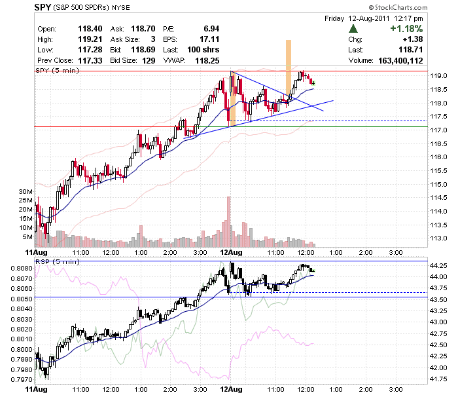Click the Last size 100 shrs
The image size is (458, 395).
(x=203, y=50)
